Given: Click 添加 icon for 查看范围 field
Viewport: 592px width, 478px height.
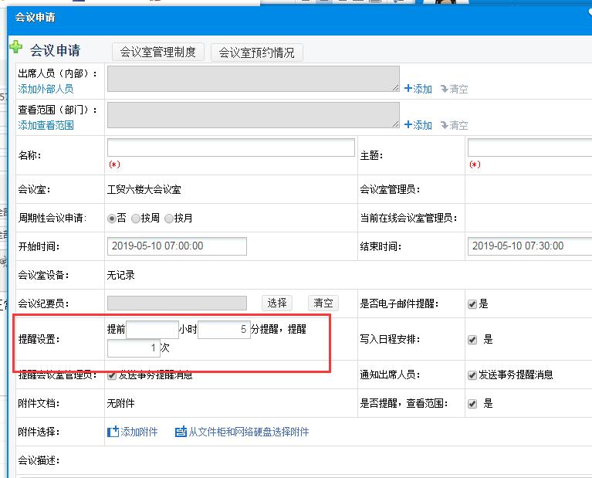Looking at the screenshot, I should click(408, 125).
